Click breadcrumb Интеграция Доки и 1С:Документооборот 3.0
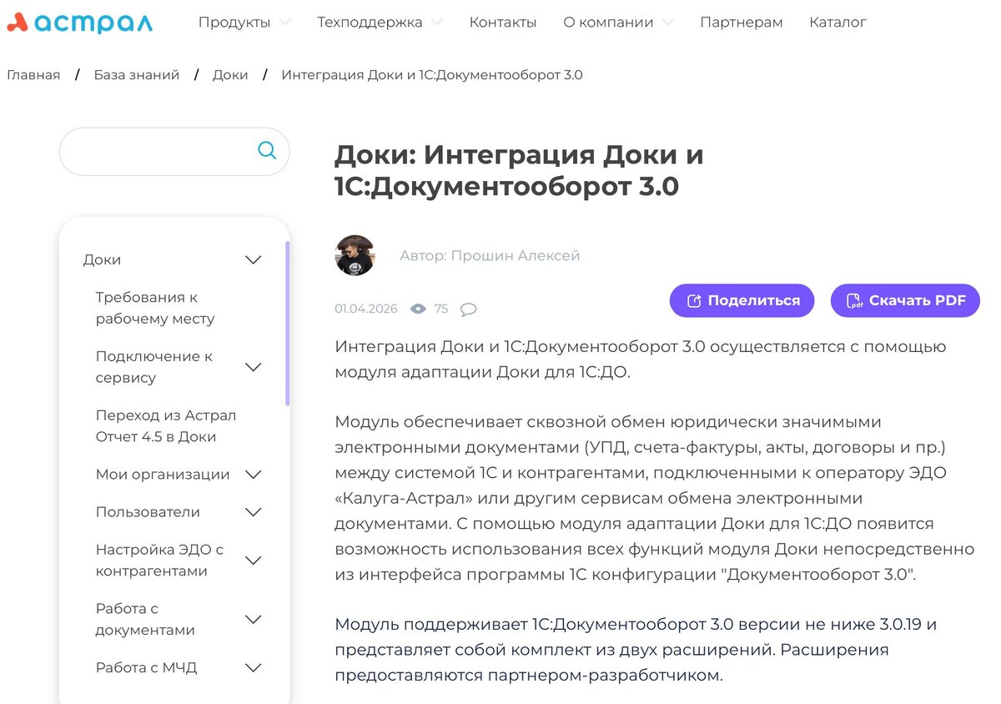This screenshot has height=704, width=1001. (432, 75)
